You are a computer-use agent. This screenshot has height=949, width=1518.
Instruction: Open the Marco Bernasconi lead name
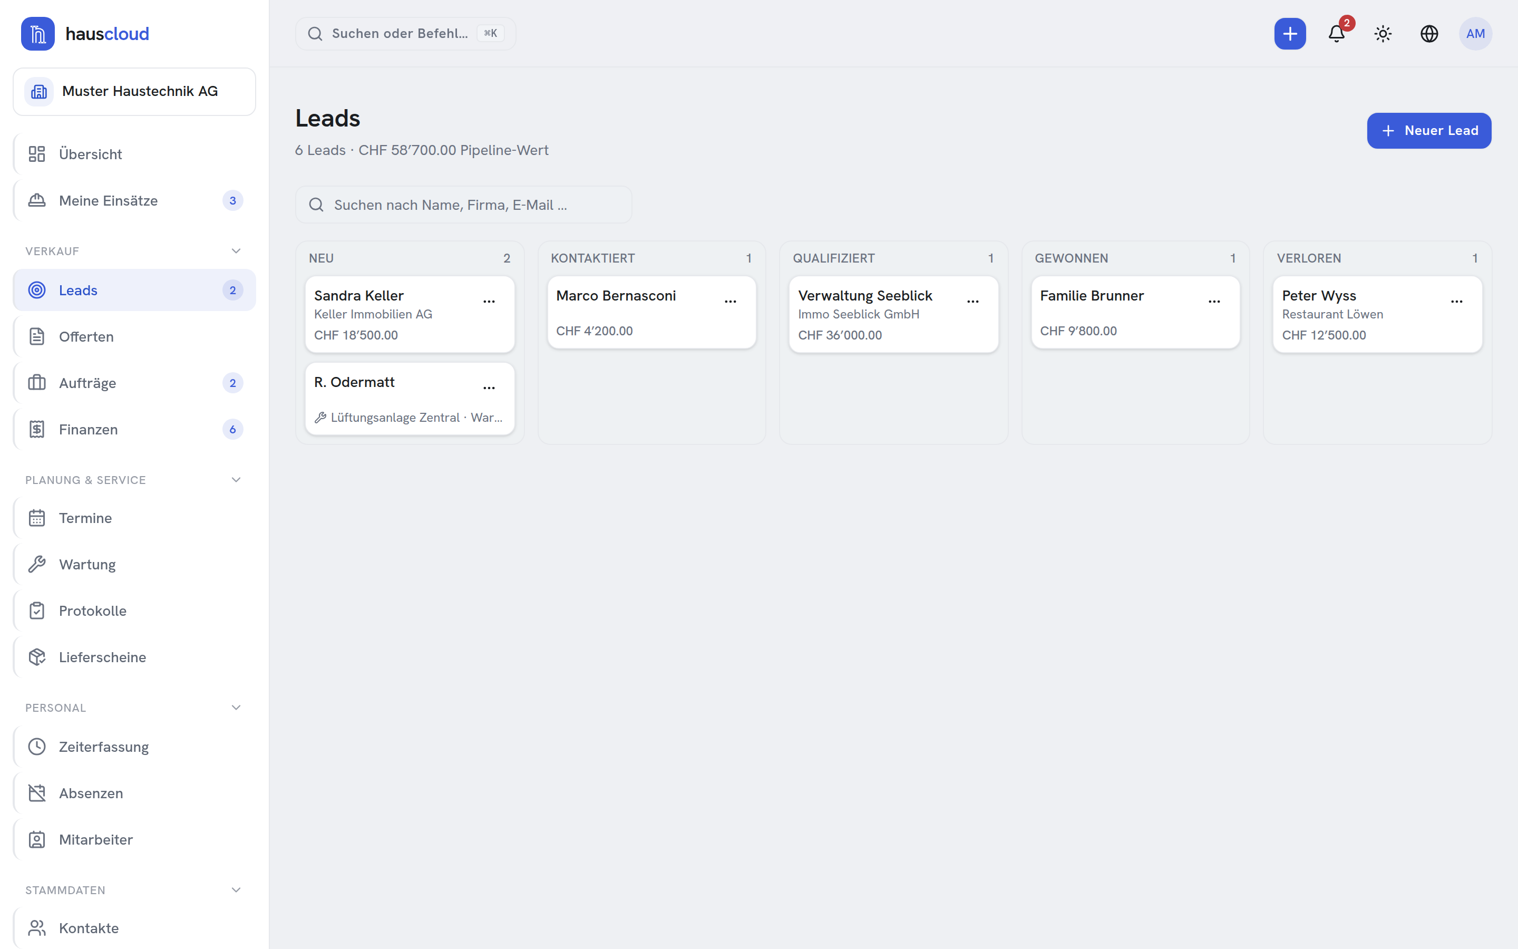tap(616, 296)
